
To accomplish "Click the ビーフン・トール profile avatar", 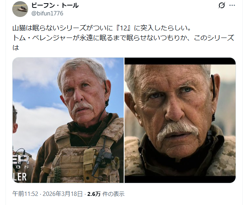I will click(x=20, y=9).
